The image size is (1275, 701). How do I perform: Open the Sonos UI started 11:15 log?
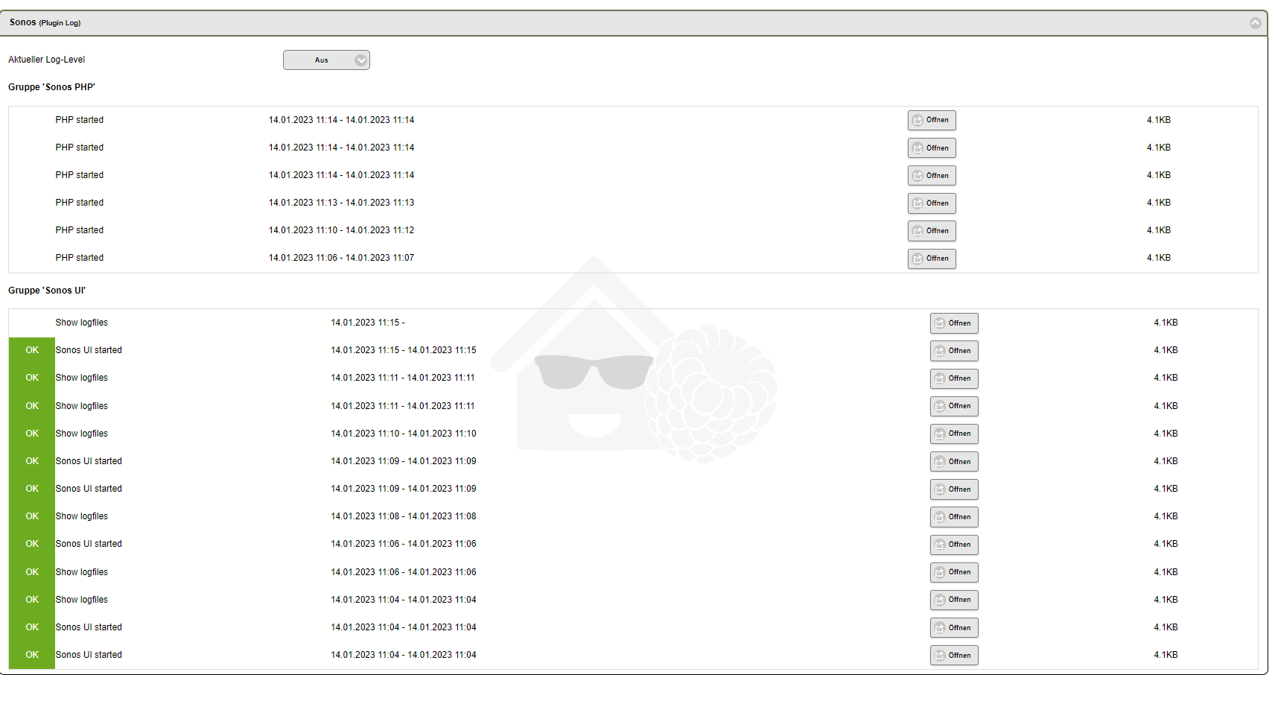pyautogui.click(x=954, y=351)
